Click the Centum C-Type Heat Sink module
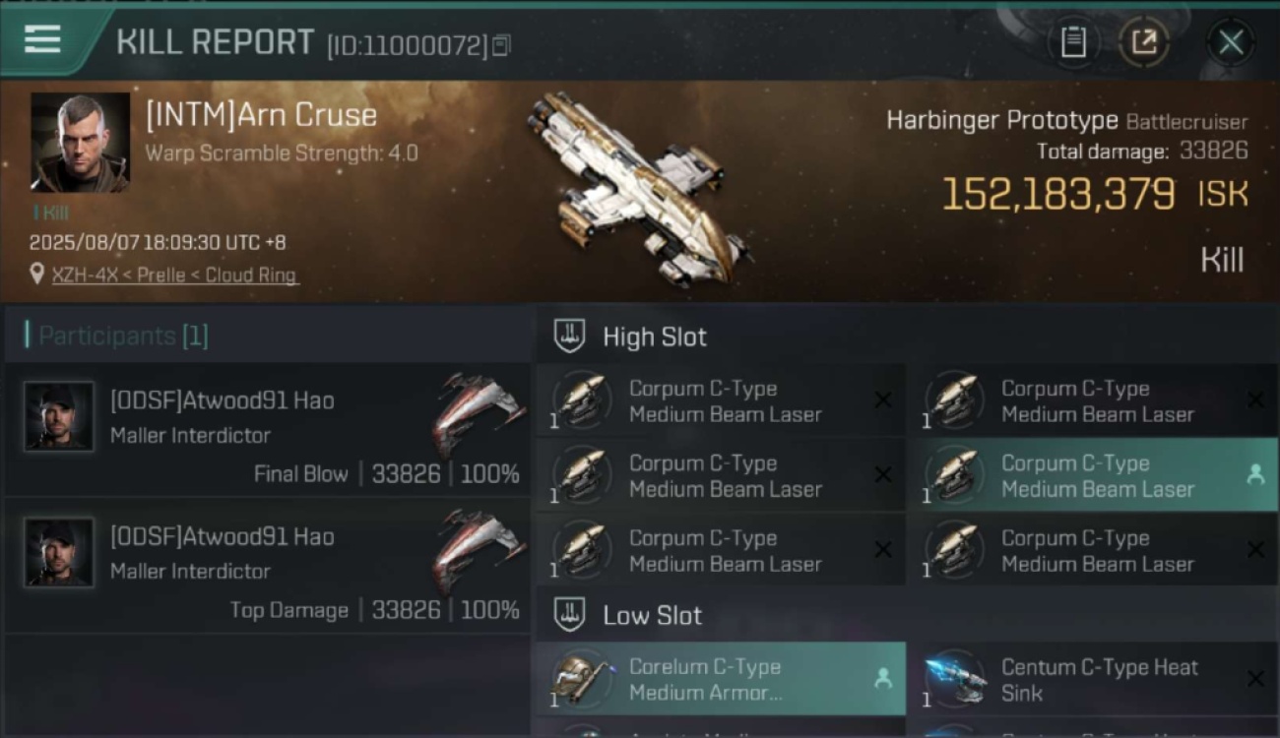The image size is (1280, 738). click(1093, 679)
